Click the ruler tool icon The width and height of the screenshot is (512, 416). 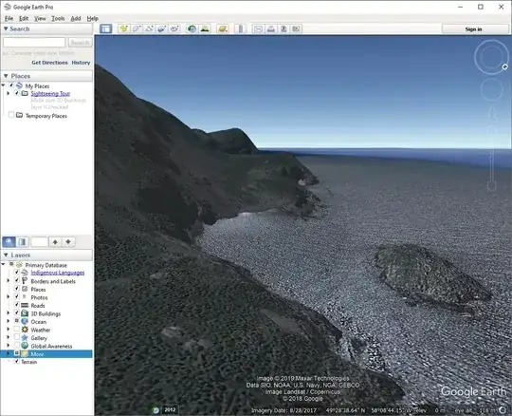pyautogui.click(x=241, y=28)
